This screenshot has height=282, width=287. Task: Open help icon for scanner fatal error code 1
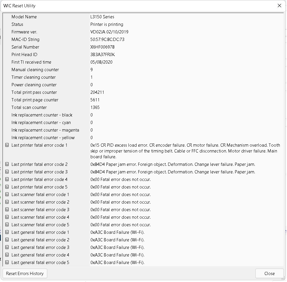pyautogui.click(x=7, y=194)
